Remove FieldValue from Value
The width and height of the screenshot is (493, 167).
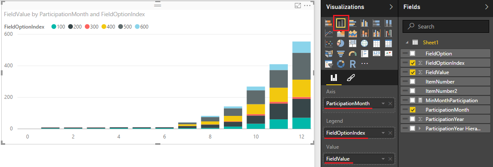click(390, 159)
